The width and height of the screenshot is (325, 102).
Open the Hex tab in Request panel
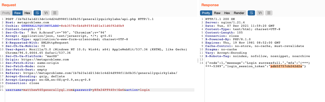(x=27, y=13)
